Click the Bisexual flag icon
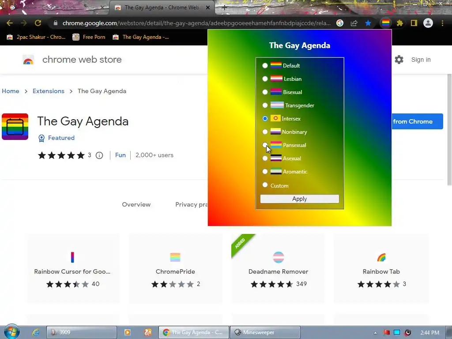 click(276, 92)
